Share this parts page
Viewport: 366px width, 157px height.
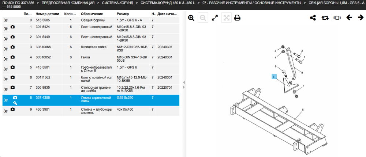(313, 18)
